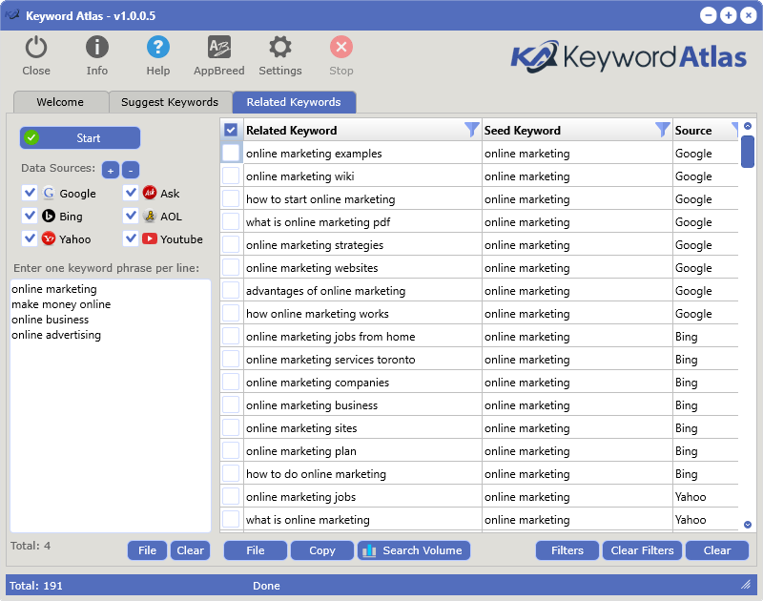Toggle the select-all checkbox in the table header
This screenshot has height=601, width=763.
pyautogui.click(x=230, y=130)
